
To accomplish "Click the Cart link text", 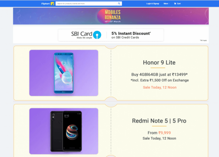I will 179,3.
